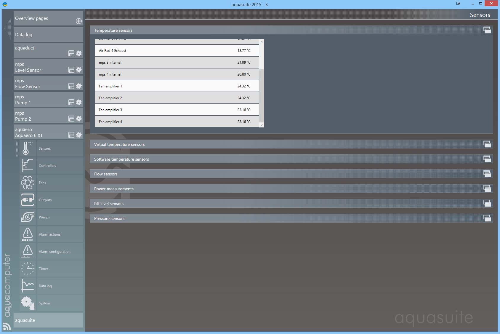This screenshot has height=334, width=500.
Task: Go to the Pumps page label
Action: coord(44,217)
